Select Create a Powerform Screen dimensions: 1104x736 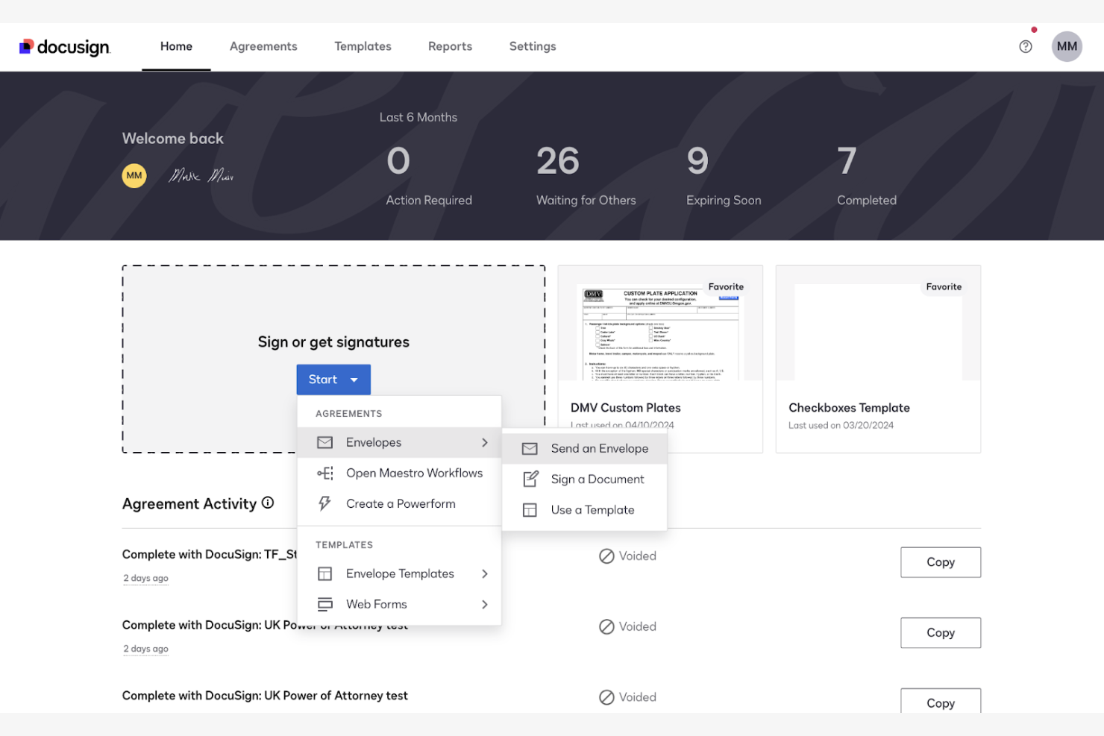point(399,503)
